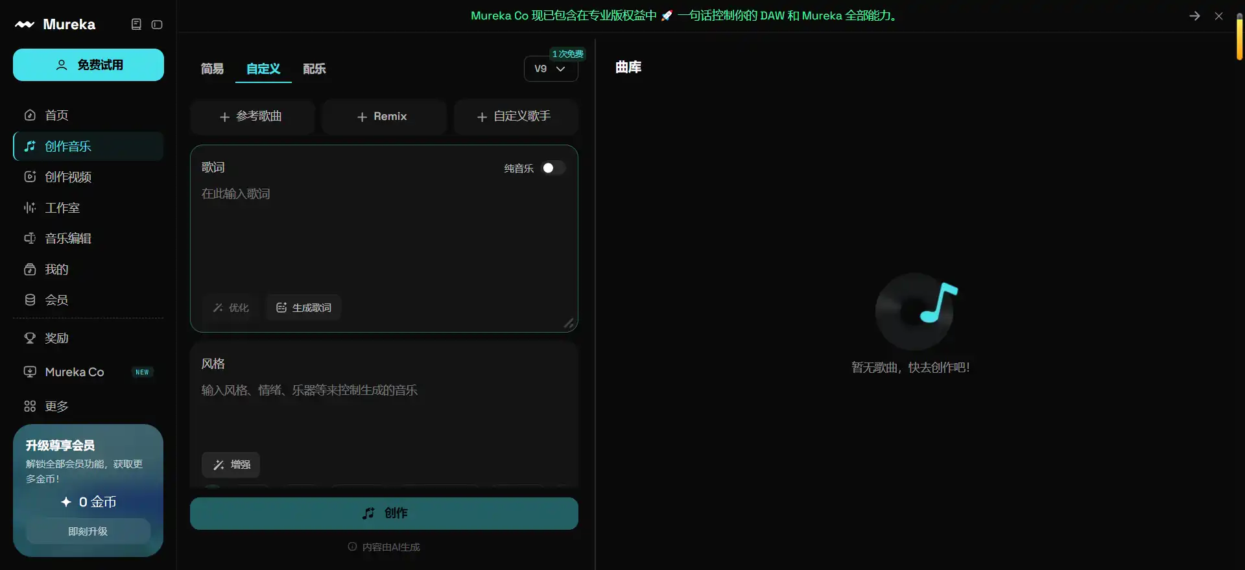Click the Remix button
Image resolution: width=1245 pixels, height=570 pixels.
[x=384, y=117]
